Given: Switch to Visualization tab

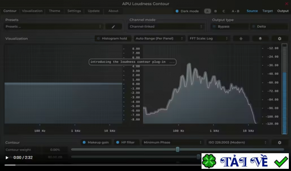Looking at the screenshot, I should [32, 11].
